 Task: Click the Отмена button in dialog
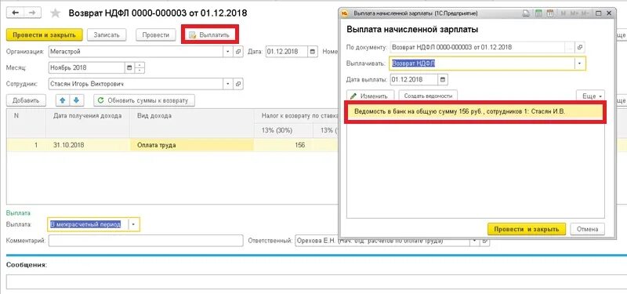tap(587, 229)
